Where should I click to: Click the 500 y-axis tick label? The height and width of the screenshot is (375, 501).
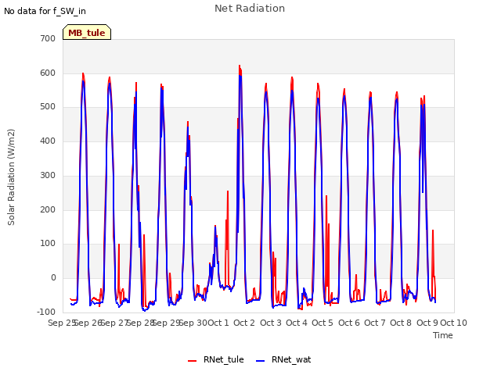pyautogui.click(x=48, y=107)
